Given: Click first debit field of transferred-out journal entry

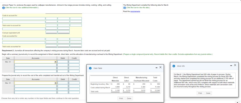Looking at the screenshot, I should 63,83.
